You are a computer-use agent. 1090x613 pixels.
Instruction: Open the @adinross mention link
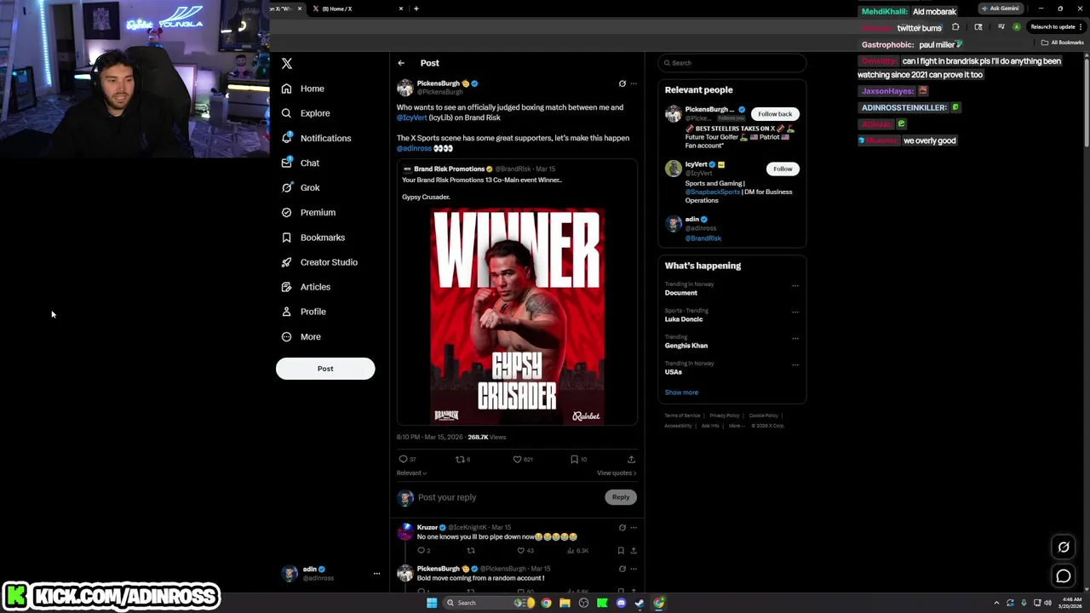pos(414,148)
